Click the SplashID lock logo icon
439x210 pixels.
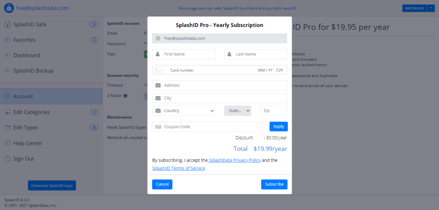8,8
